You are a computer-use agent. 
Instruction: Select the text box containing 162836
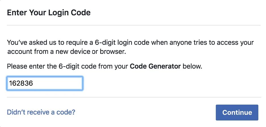pos(45,83)
